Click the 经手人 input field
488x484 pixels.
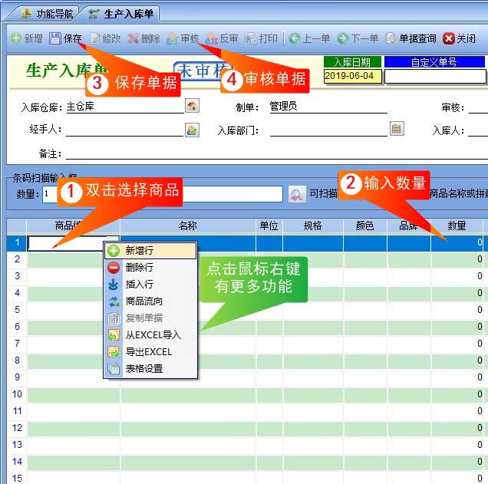click(x=125, y=130)
